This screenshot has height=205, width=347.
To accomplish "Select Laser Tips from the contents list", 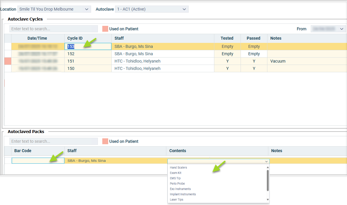I will (176, 199).
